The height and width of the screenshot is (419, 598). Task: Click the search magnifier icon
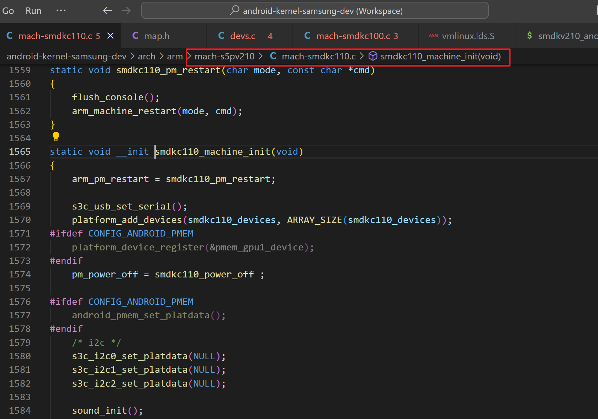tap(234, 10)
